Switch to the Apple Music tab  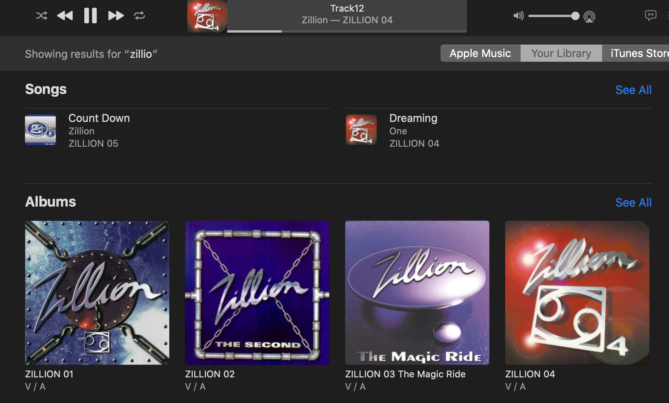pyautogui.click(x=480, y=53)
